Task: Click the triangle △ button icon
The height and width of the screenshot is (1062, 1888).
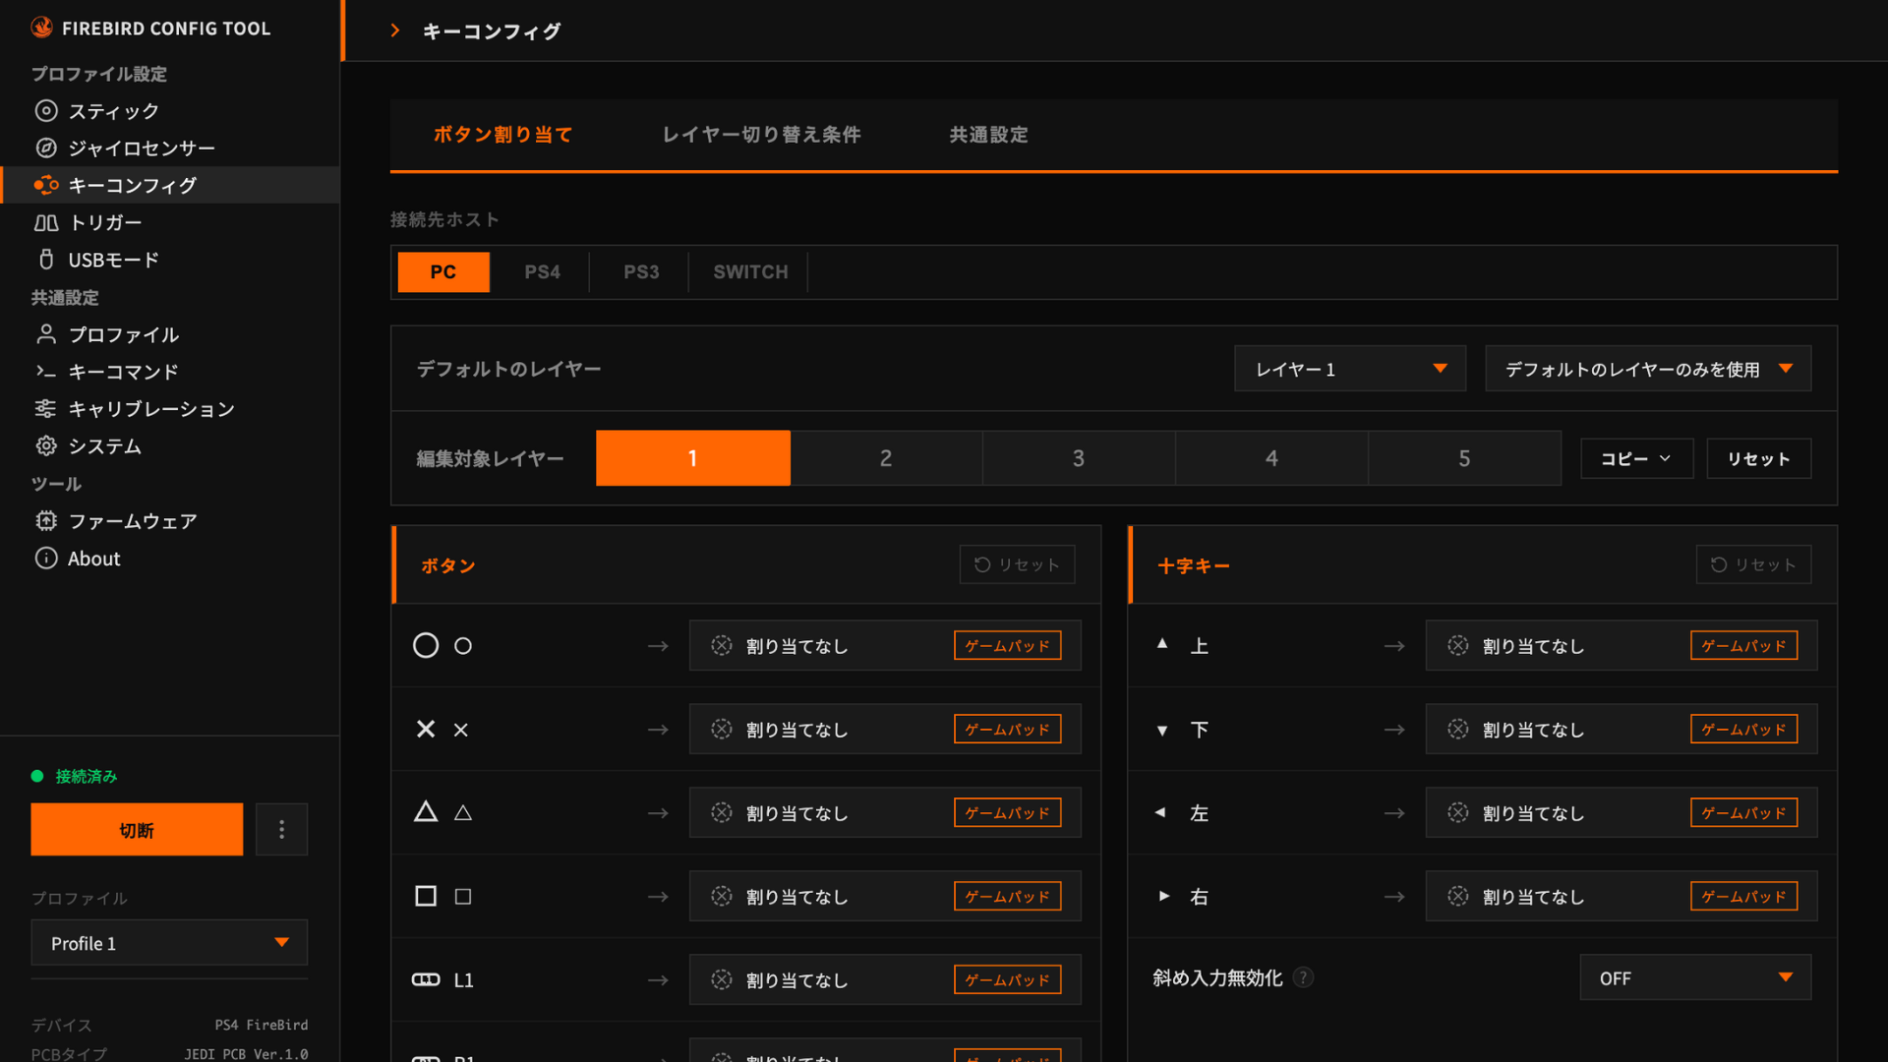Action: tap(426, 811)
